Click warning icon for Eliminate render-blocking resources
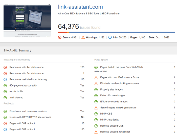 pos(96,83)
